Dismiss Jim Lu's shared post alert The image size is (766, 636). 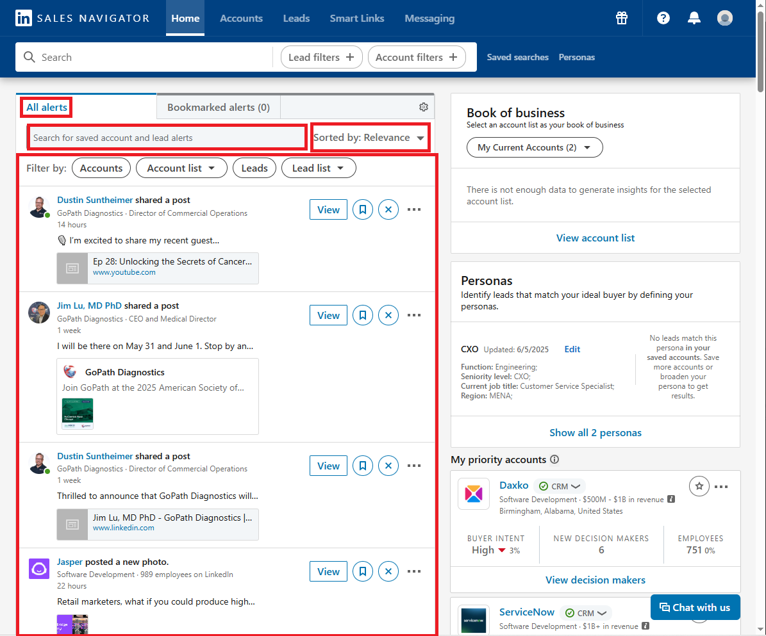[x=388, y=315]
